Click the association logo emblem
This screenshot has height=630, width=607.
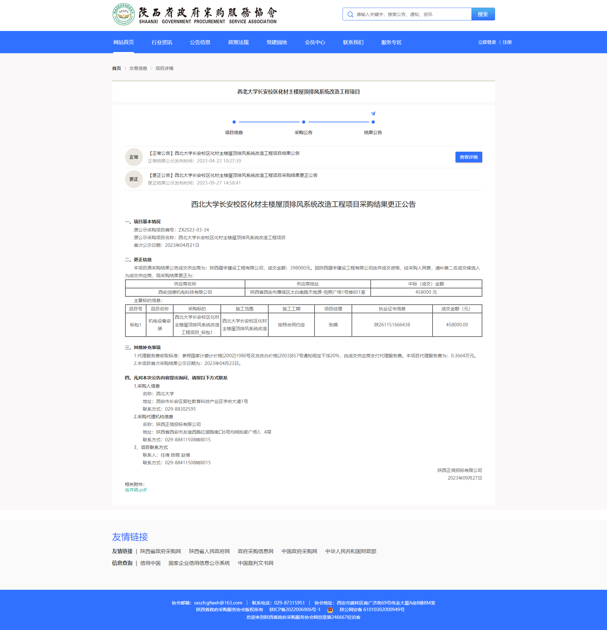tap(124, 14)
